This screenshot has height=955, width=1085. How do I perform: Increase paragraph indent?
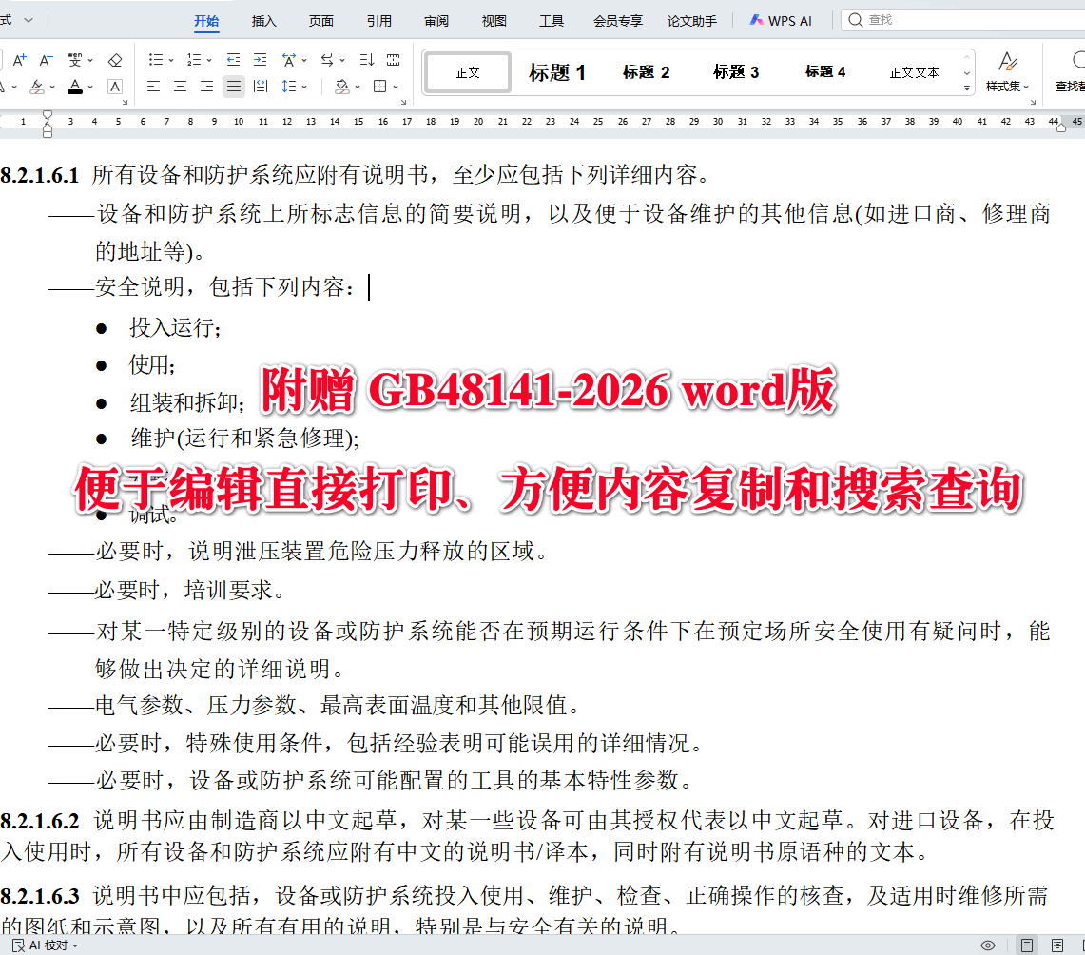tap(260, 60)
